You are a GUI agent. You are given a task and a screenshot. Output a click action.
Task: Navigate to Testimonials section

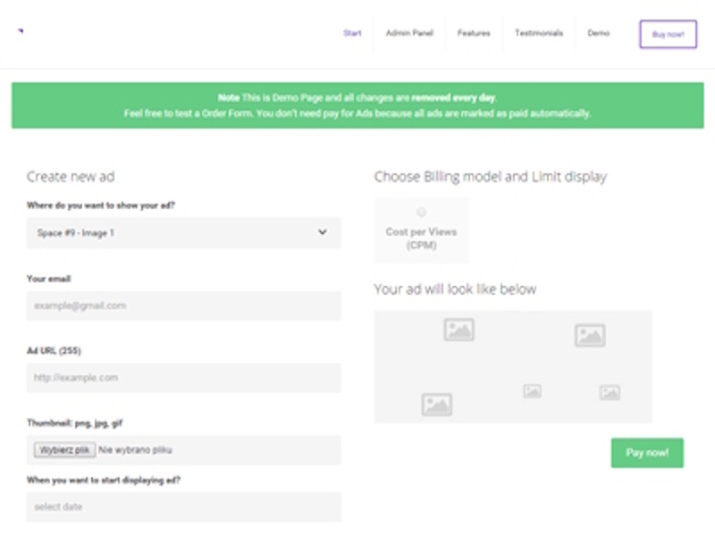539,34
